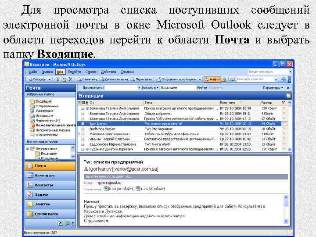This screenshot has width=316, height=237.
Task: Click the Почта navigation button
Action: pyautogui.click(x=50, y=165)
